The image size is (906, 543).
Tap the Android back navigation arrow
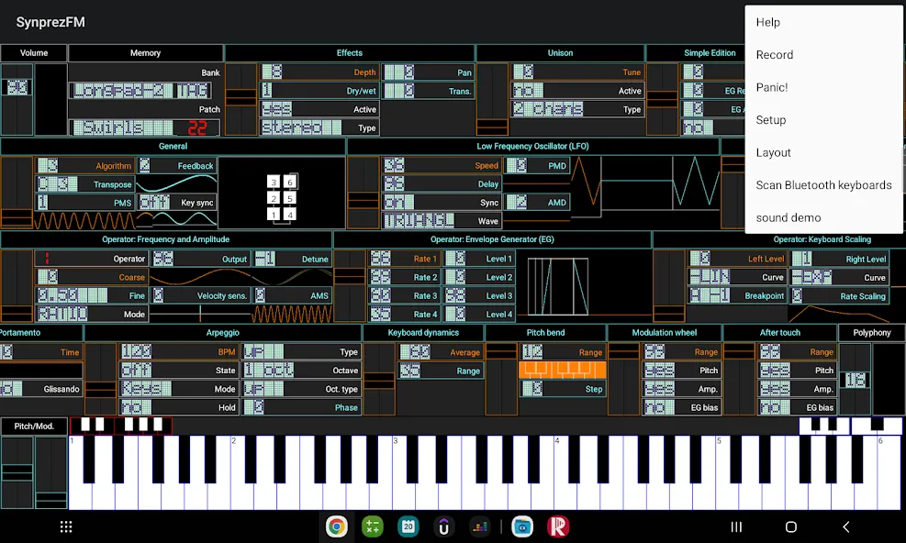click(x=846, y=526)
